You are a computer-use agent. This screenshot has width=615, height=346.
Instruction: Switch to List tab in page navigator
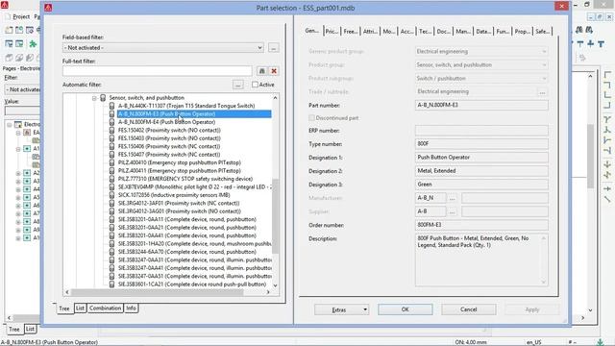click(30, 329)
